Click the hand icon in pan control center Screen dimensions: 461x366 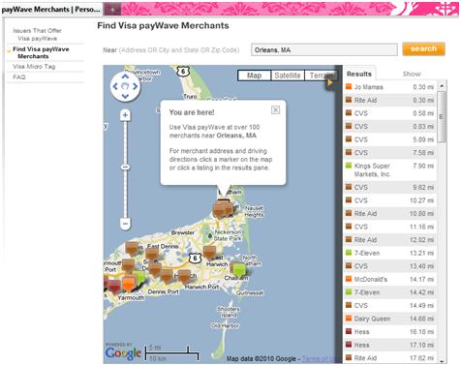pyautogui.click(x=125, y=86)
